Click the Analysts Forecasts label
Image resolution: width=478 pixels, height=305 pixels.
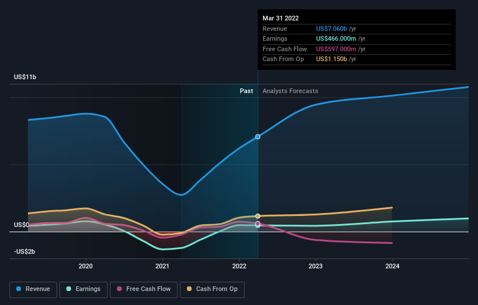[x=290, y=91]
